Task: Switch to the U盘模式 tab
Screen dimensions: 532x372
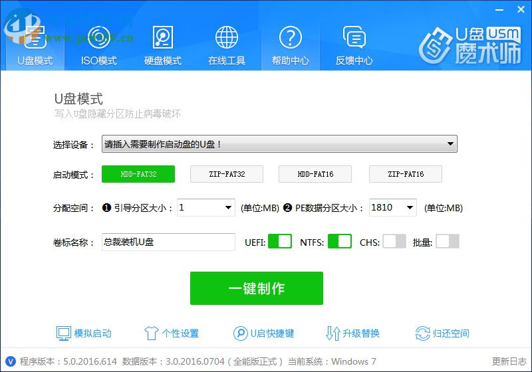Action: (x=35, y=45)
